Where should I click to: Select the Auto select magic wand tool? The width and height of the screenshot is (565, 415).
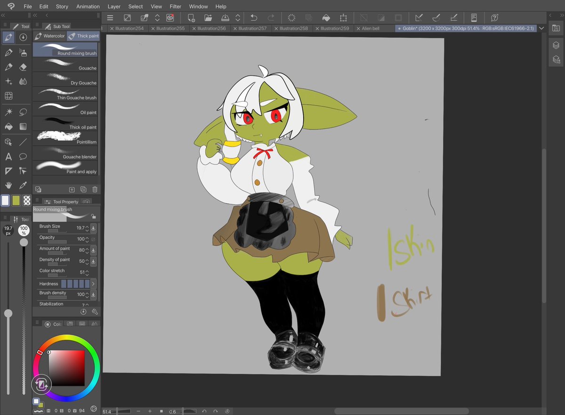pyautogui.click(x=8, y=112)
